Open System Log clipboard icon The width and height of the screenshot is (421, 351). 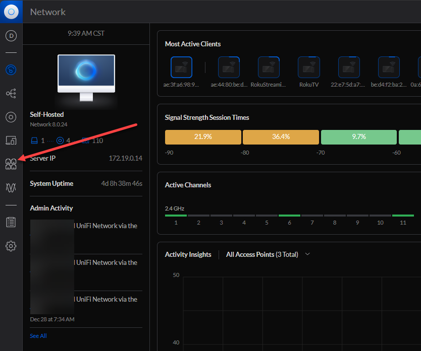coord(11,222)
